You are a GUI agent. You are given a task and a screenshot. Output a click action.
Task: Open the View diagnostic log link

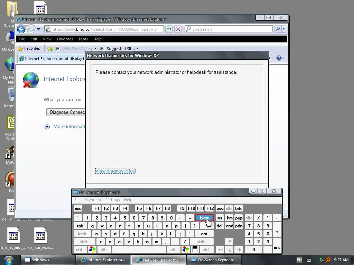point(115,171)
